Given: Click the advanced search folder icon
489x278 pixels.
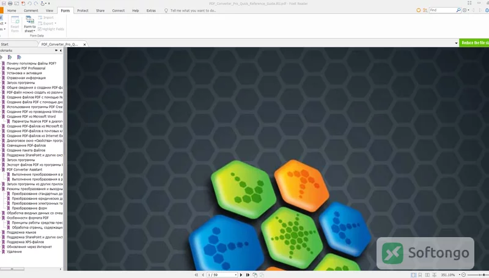Looking at the screenshot, I should coord(425,10).
